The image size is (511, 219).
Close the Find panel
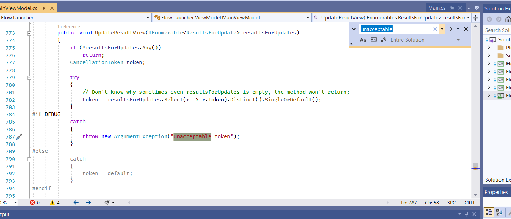466,29
